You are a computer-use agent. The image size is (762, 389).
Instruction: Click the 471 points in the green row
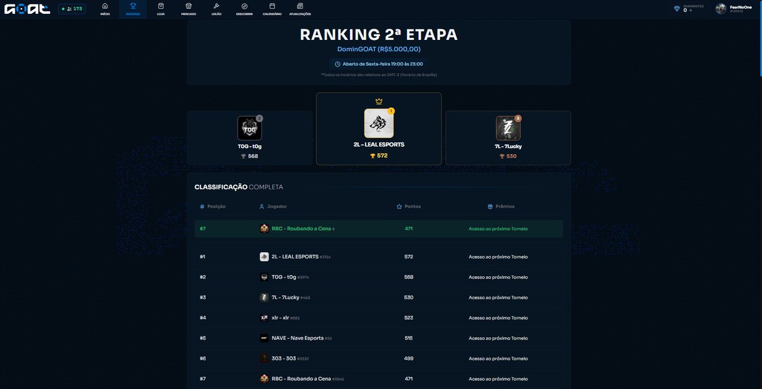pos(408,229)
